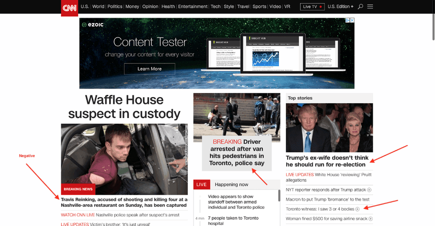Expand the U.S. Edition selector
Image resolution: width=435 pixels, height=226 pixels.
[x=341, y=7]
